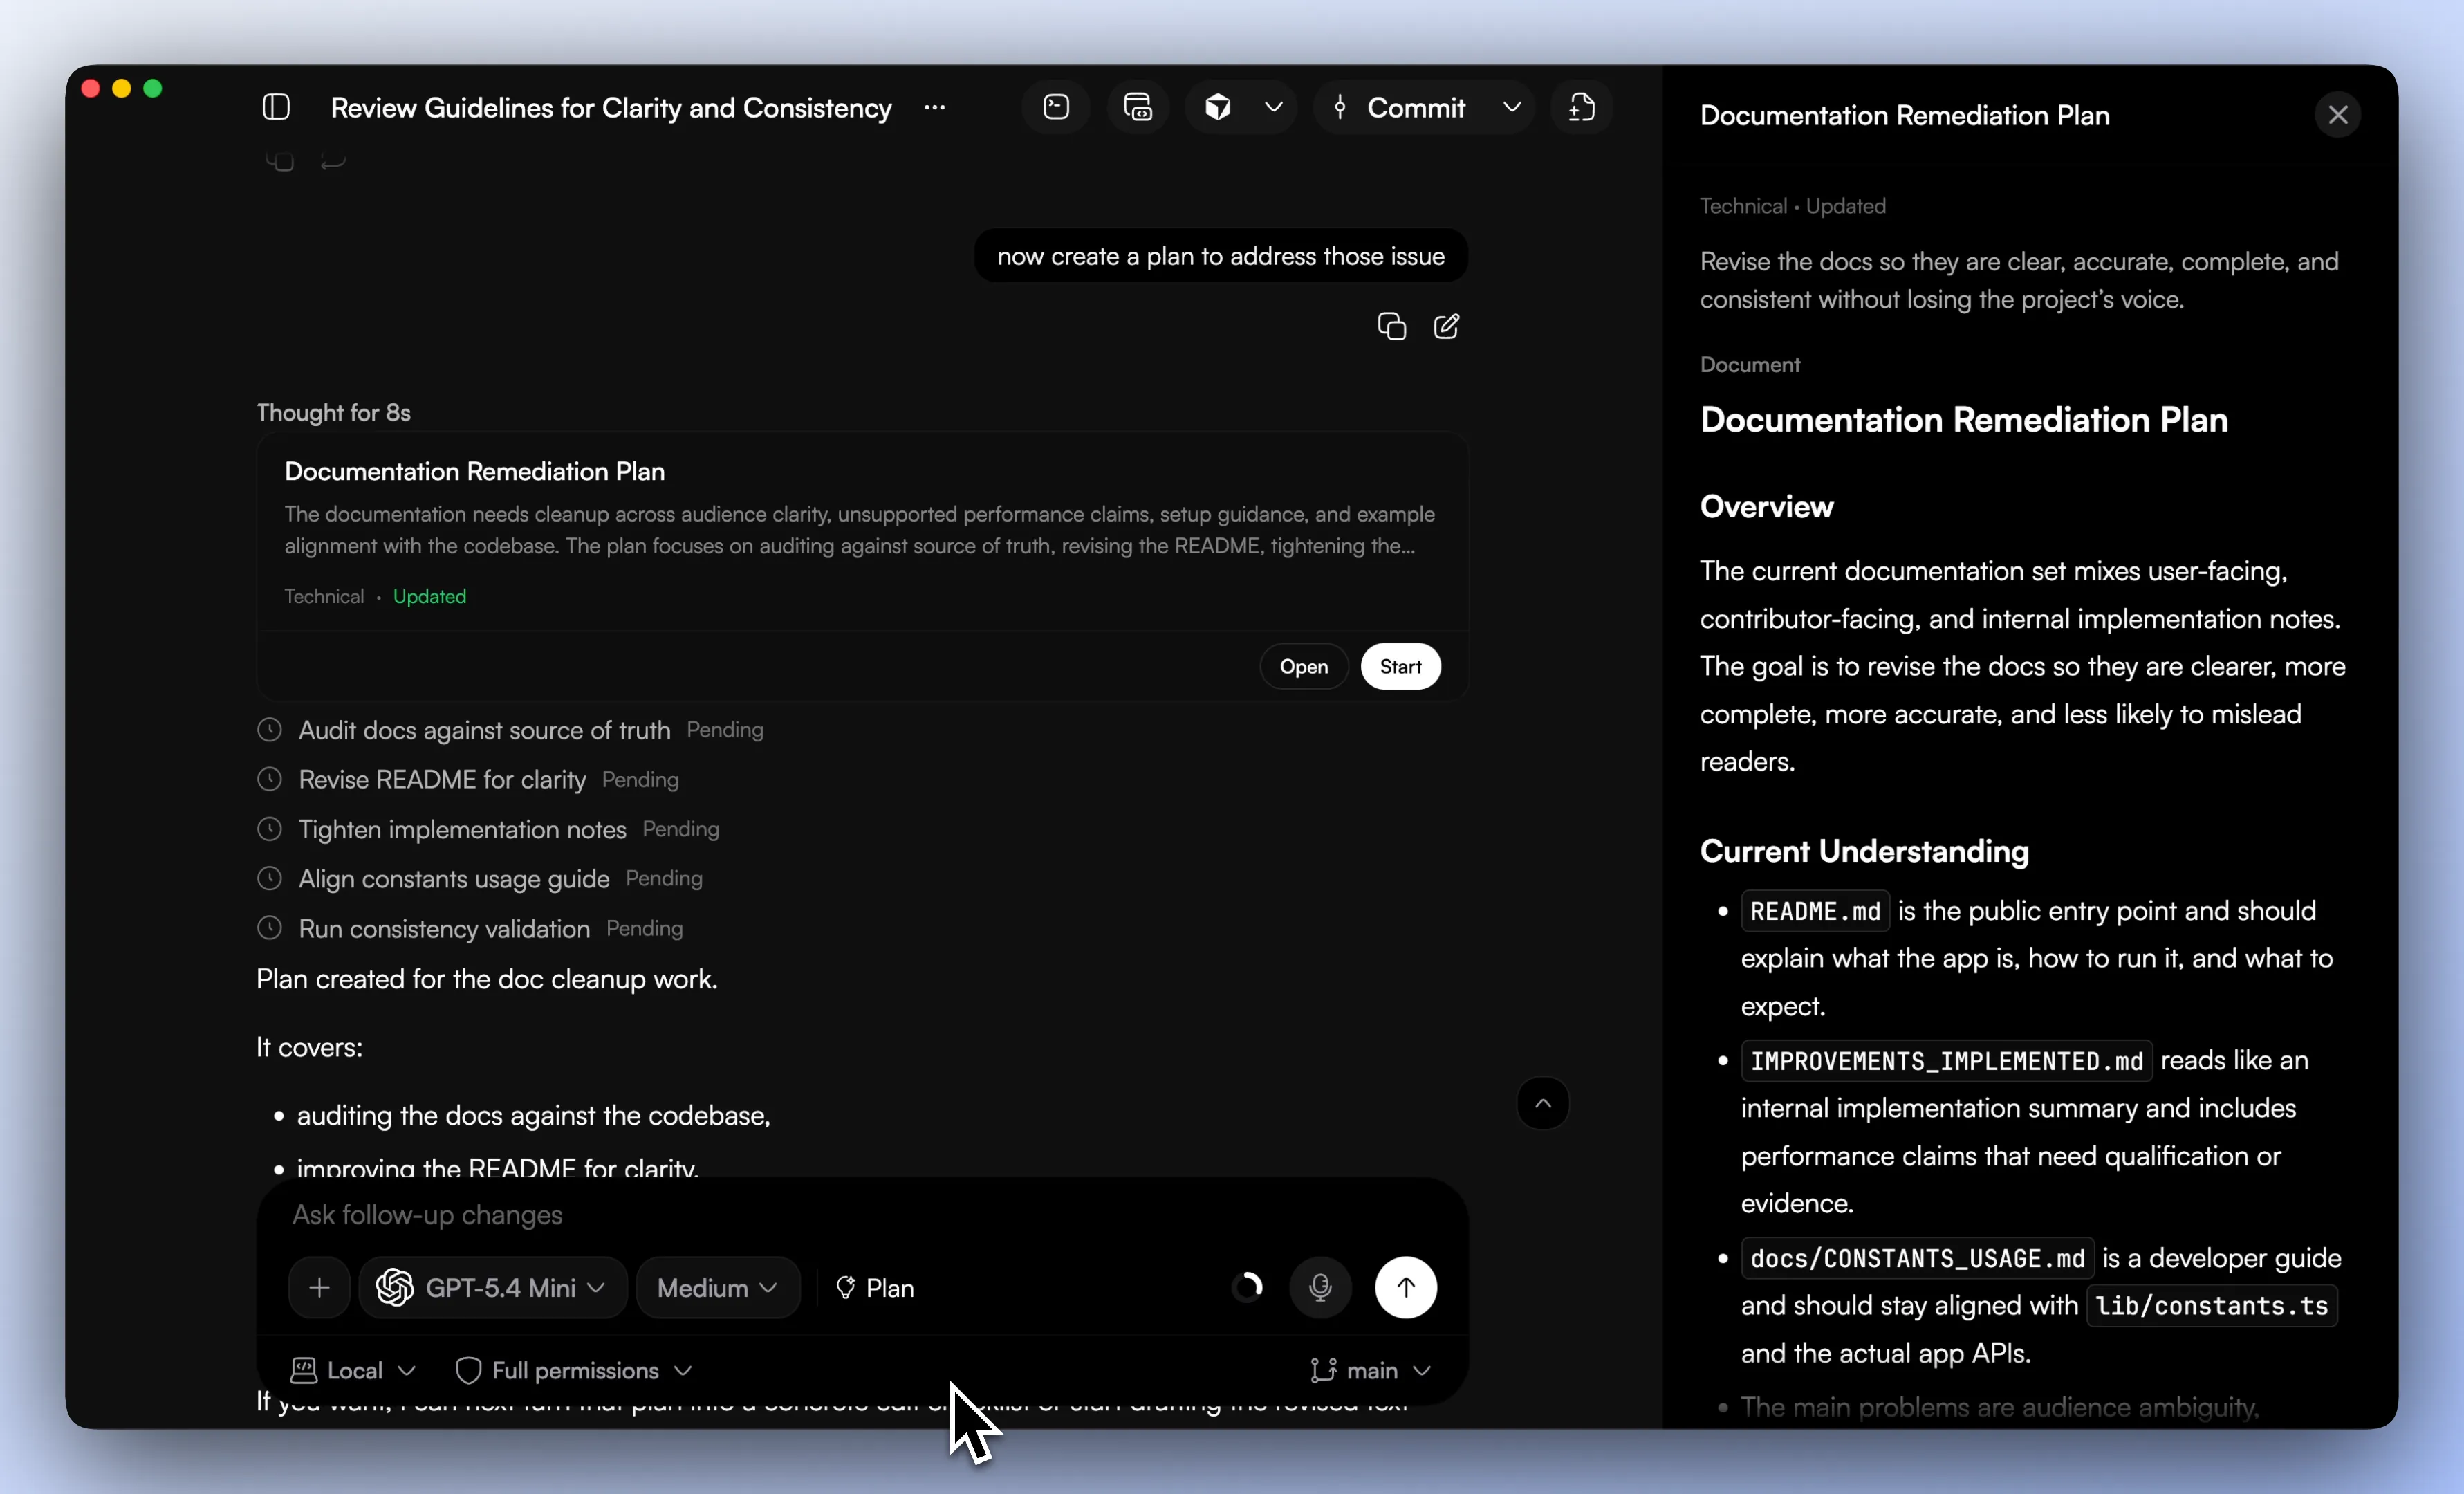Open the terminal panel icon in toolbar

tap(1056, 107)
